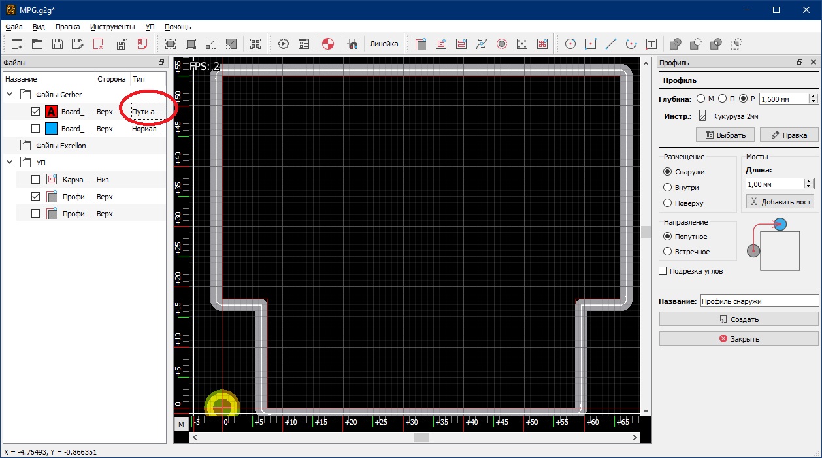This screenshot has width=822, height=458.
Task: Click the red-white crosshair circle icon
Action: (328, 44)
